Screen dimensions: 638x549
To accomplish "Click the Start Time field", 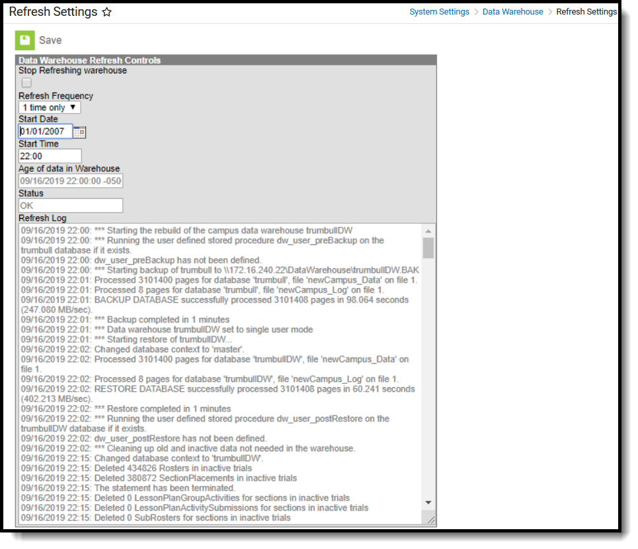I will click(x=50, y=156).
